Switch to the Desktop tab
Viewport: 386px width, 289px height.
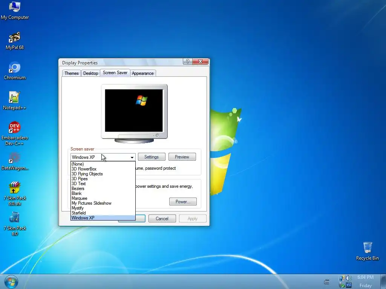(90, 73)
